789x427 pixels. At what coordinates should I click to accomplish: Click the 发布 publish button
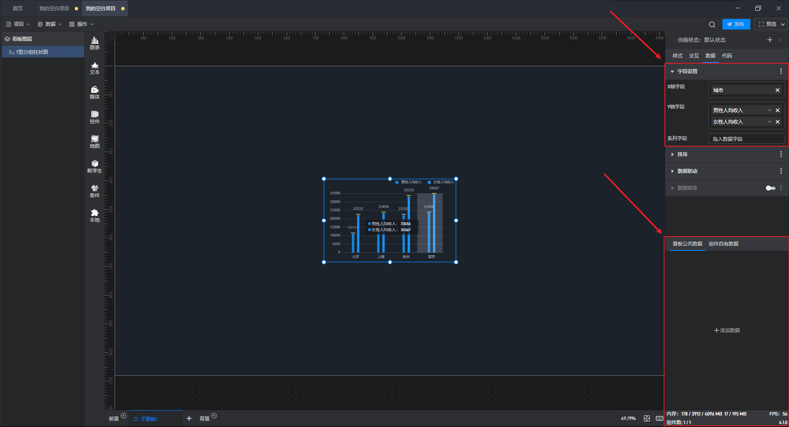(736, 24)
